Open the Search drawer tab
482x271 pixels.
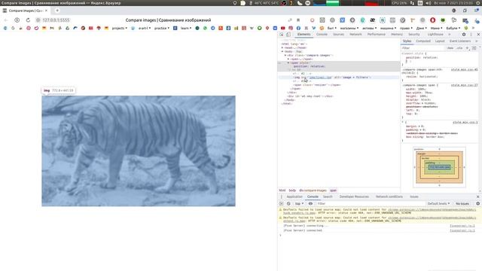point(328,196)
